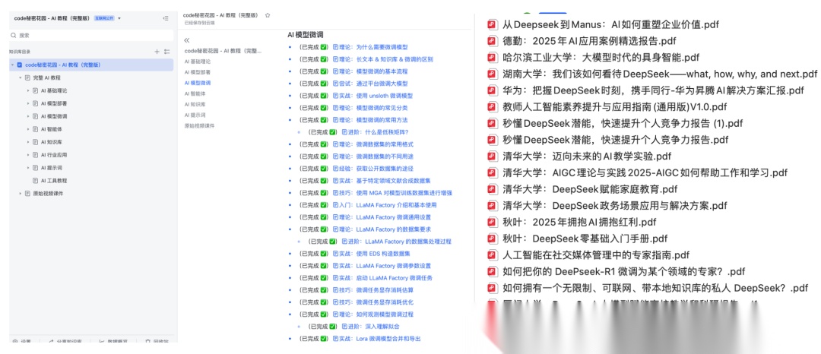This screenshot has width=821, height=354.
Task: Expand the AI 基础理论 tree node arrow
Action: click(x=29, y=90)
